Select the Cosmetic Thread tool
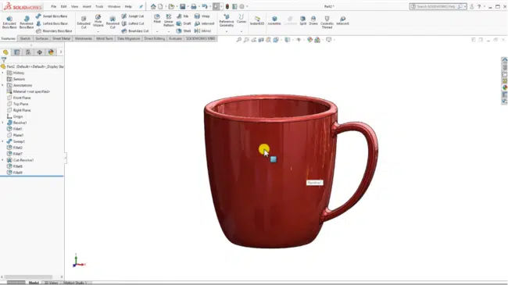Viewport: 508px width, 285px height. pos(327,23)
